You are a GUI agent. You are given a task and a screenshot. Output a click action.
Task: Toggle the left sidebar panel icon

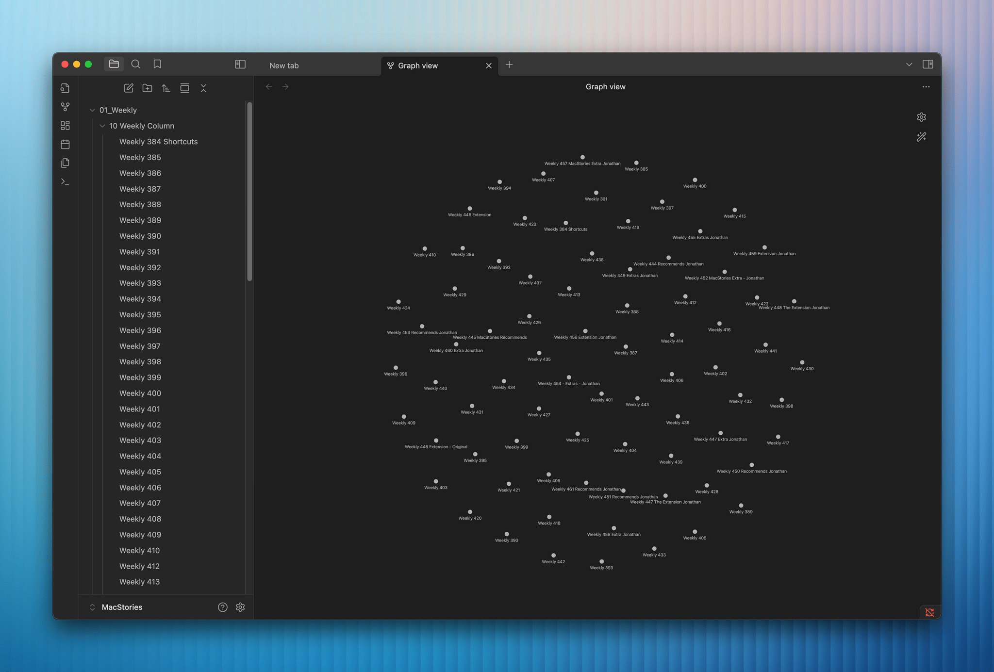[x=240, y=64]
